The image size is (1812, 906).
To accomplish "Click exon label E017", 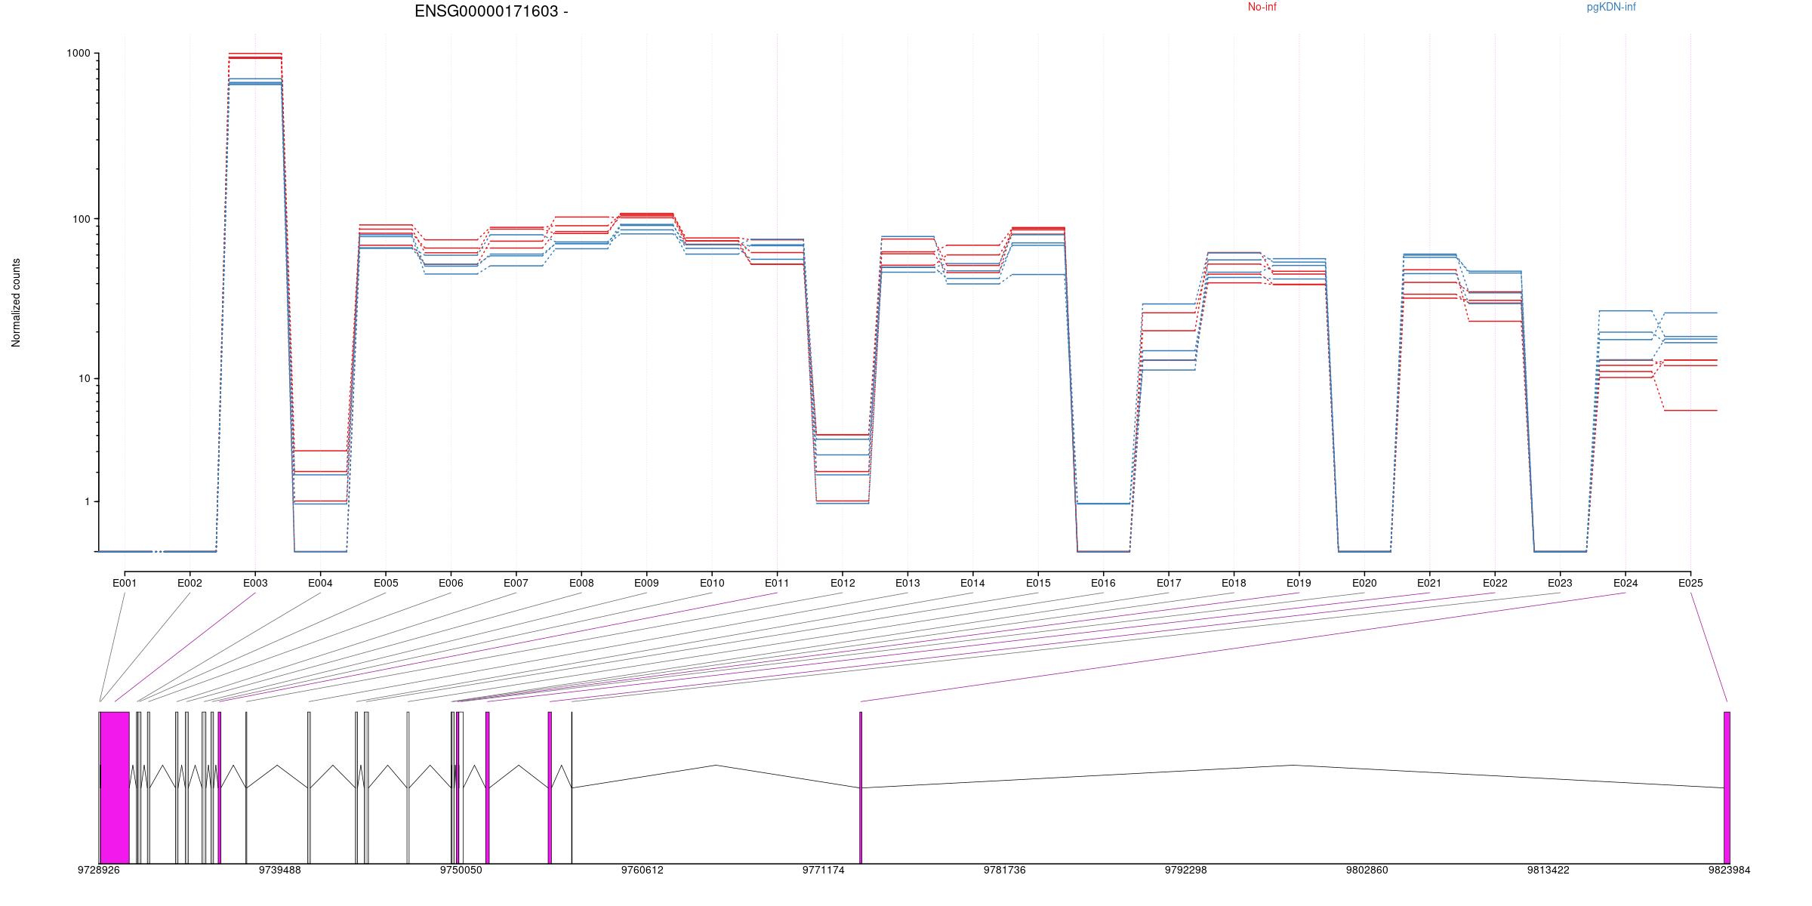I will (1169, 583).
